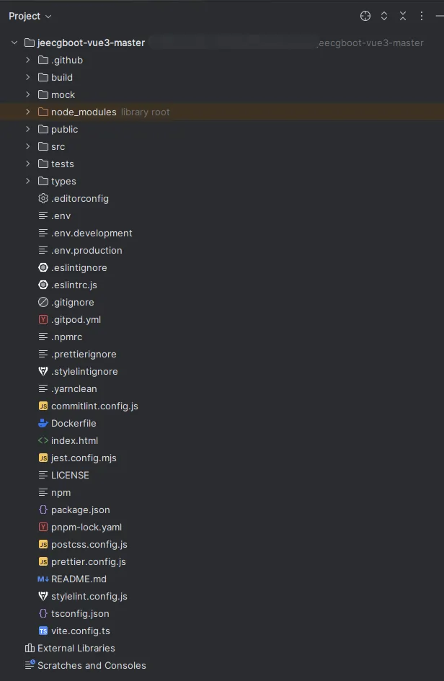Click the Collapse All toolbar icon

(403, 16)
